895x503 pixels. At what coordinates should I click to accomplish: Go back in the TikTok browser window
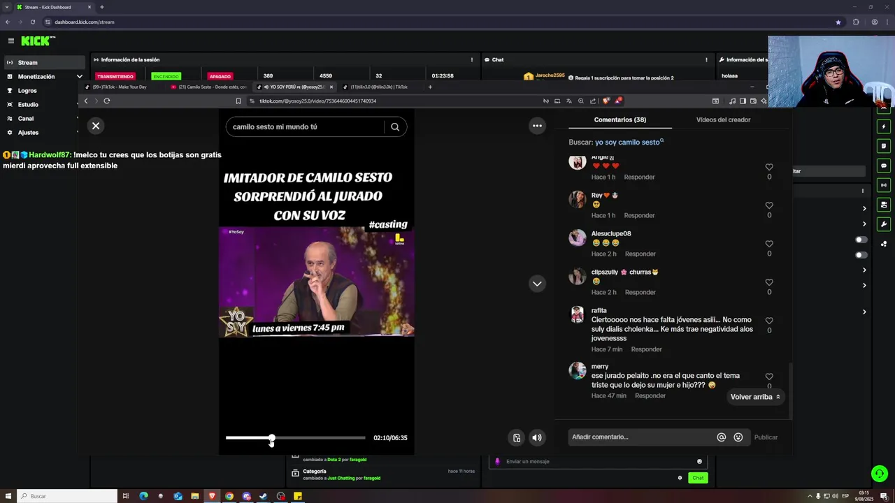click(86, 101)
